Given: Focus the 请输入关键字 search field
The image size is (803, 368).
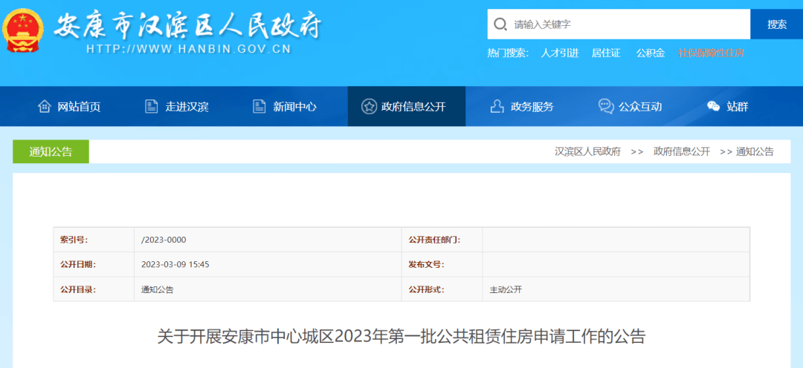Looking at the screenshot, I should pyautogui.click(x=619, y=24).
